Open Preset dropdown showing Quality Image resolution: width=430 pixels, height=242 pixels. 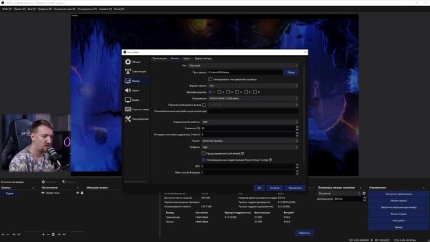250,140
